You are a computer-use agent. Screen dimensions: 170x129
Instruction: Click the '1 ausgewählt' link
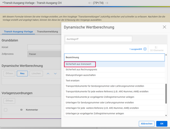point(136,49)
